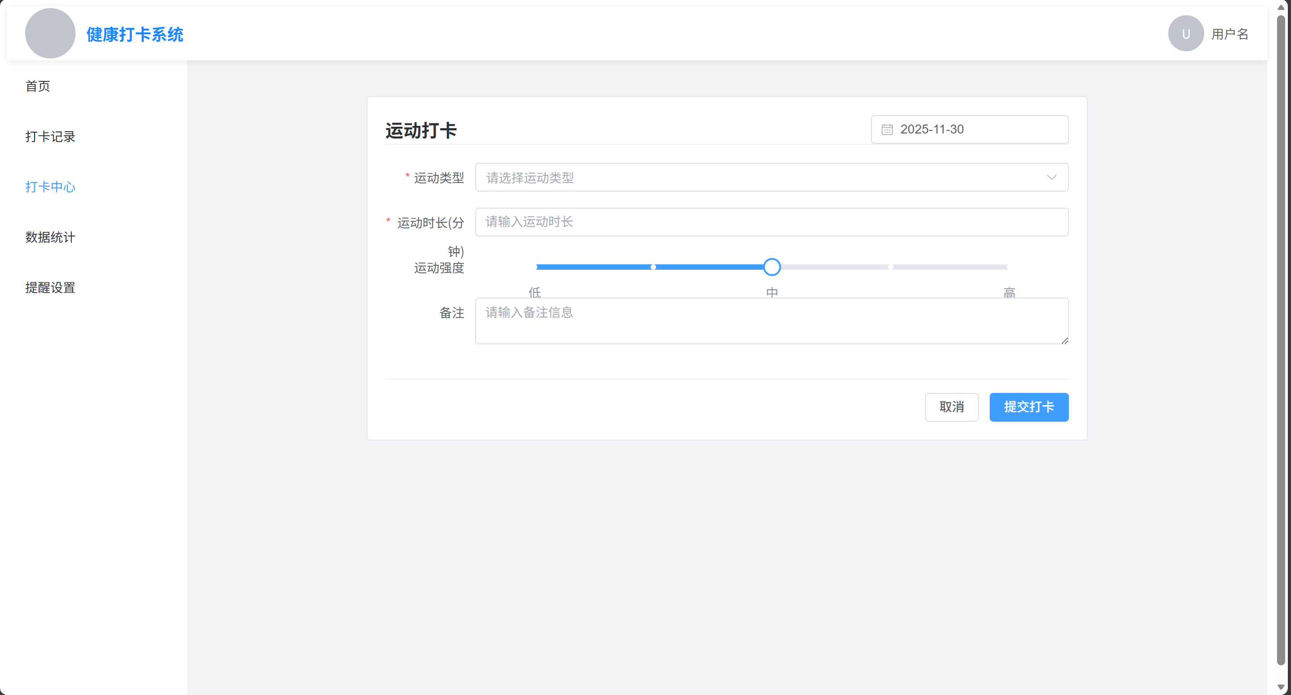Focus the 请输入运动时长 input field
The width and height of the screenshot is (1291, 695).
(x=771, y=222)
